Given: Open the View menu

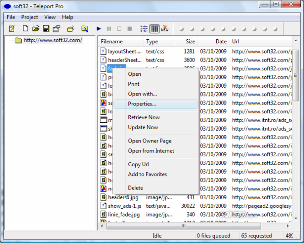Looking at the screenshot, I should pos(50,17).
